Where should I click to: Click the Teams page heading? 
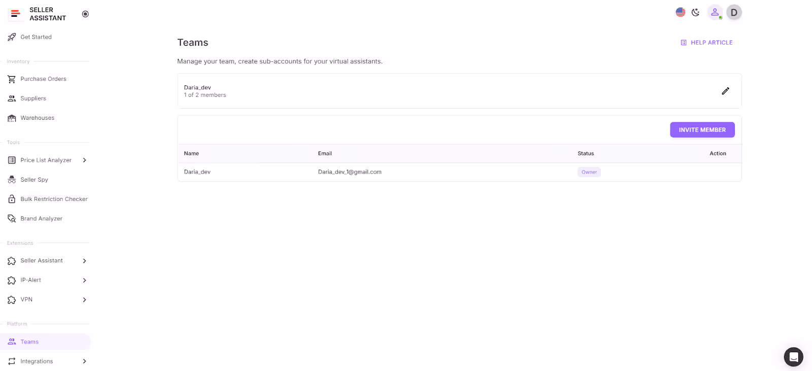(x=193, y=43)
